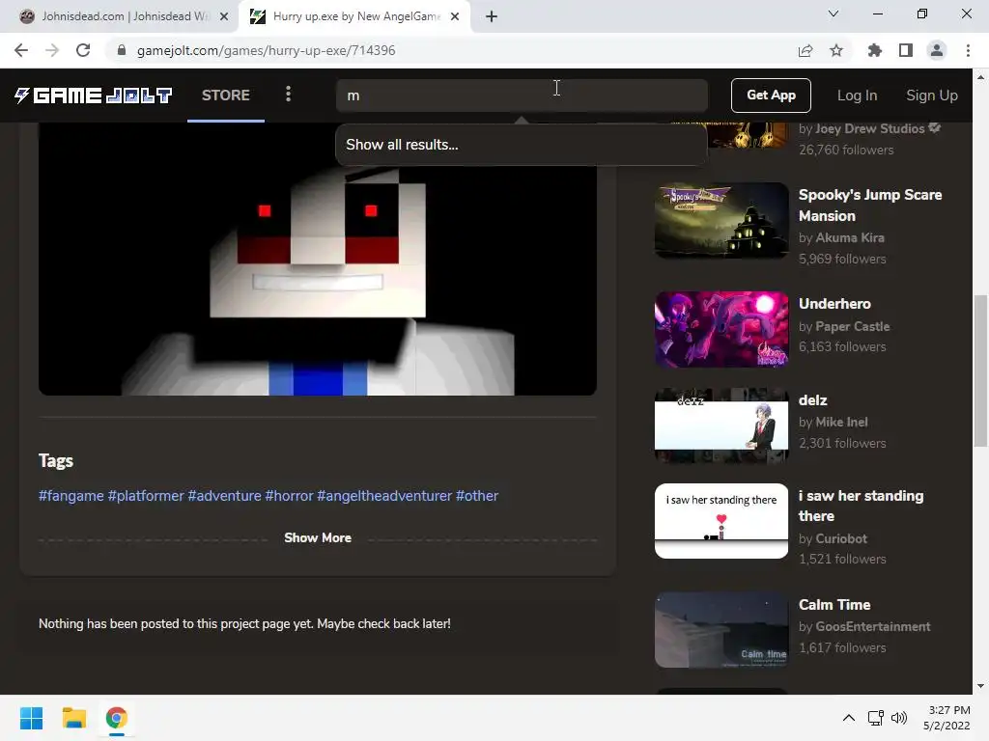Open the delz title link
Image resolution: width=989 pixels, height=741 pixels.
point(812,400)
